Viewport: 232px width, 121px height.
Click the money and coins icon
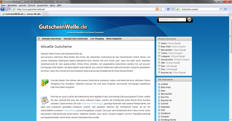coord(45,83)
